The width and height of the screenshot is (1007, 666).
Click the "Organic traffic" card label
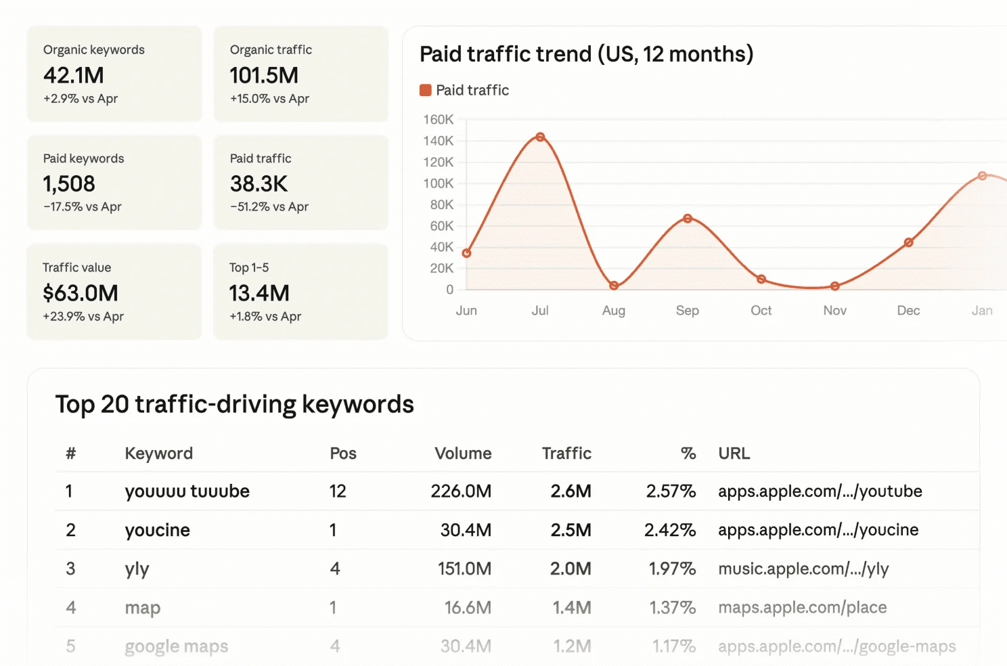[x=271, y=50]
